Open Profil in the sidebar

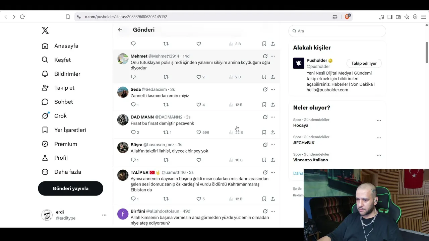point(55,158)
